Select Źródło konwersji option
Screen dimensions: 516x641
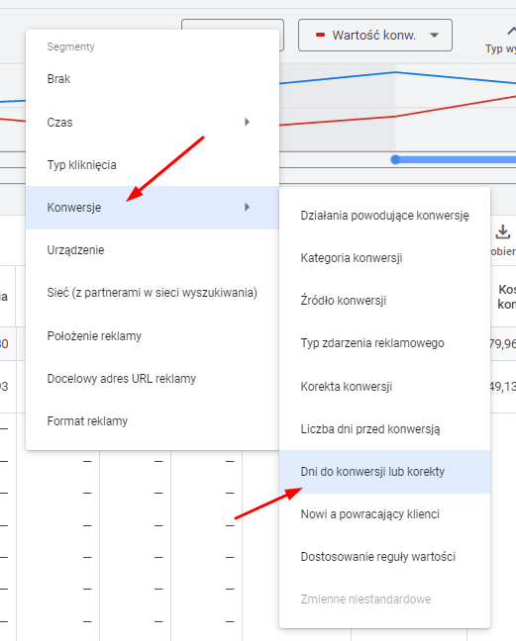384,301
